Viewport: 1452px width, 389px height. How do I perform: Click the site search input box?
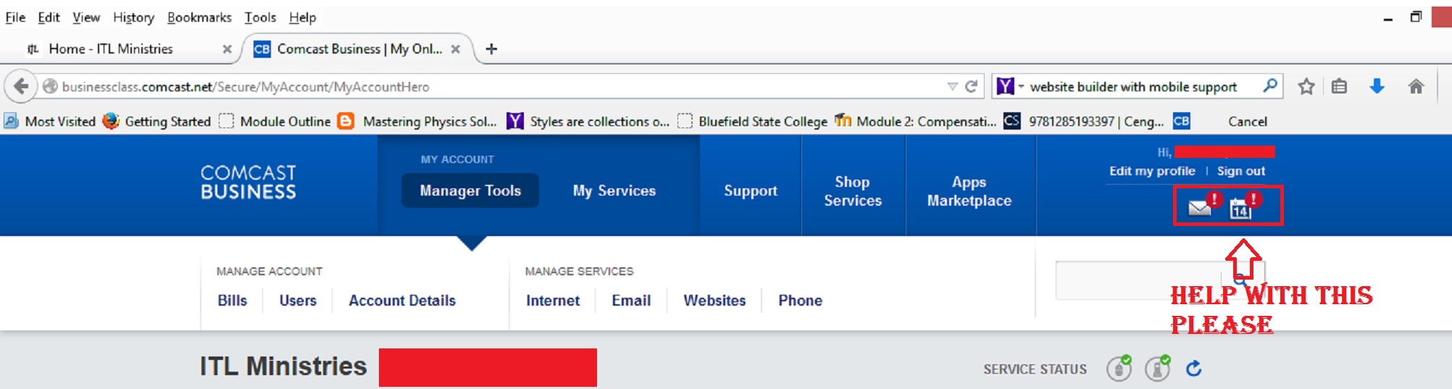[x=1138, y=280]
